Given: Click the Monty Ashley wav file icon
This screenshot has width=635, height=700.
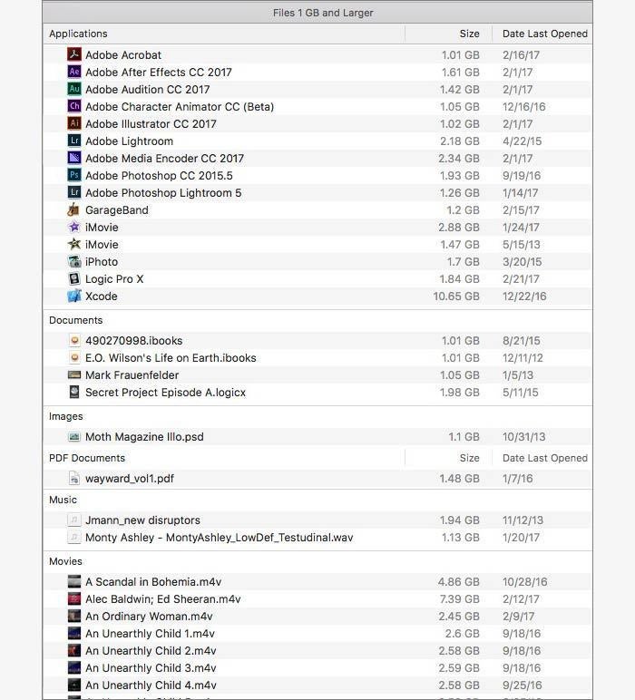Looking at the screenshot, I should 74,537.
